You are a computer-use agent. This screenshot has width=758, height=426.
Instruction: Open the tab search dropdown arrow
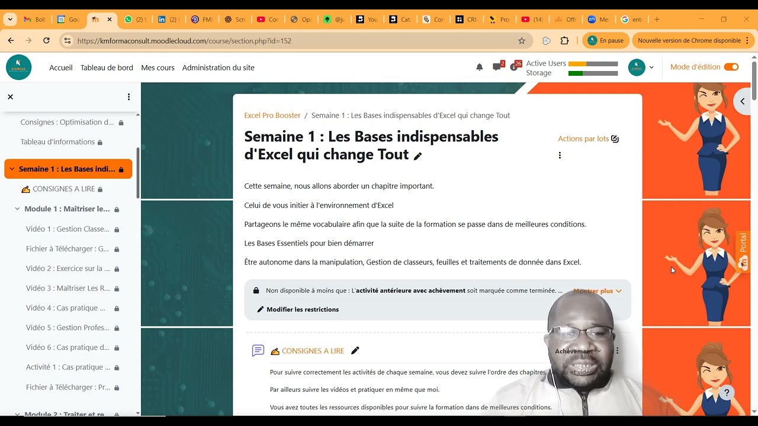(x=9, y=20)
